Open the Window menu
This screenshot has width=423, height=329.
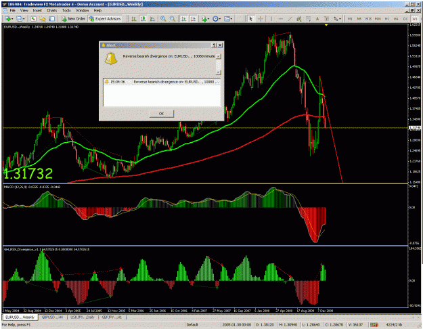pos(82,11)
